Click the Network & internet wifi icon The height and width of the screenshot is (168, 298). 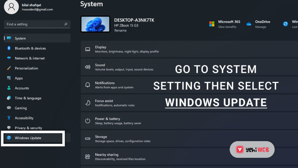coord(9,58)
